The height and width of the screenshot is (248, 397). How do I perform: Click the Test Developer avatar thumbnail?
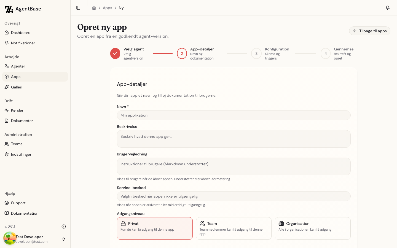coord(10,238)
